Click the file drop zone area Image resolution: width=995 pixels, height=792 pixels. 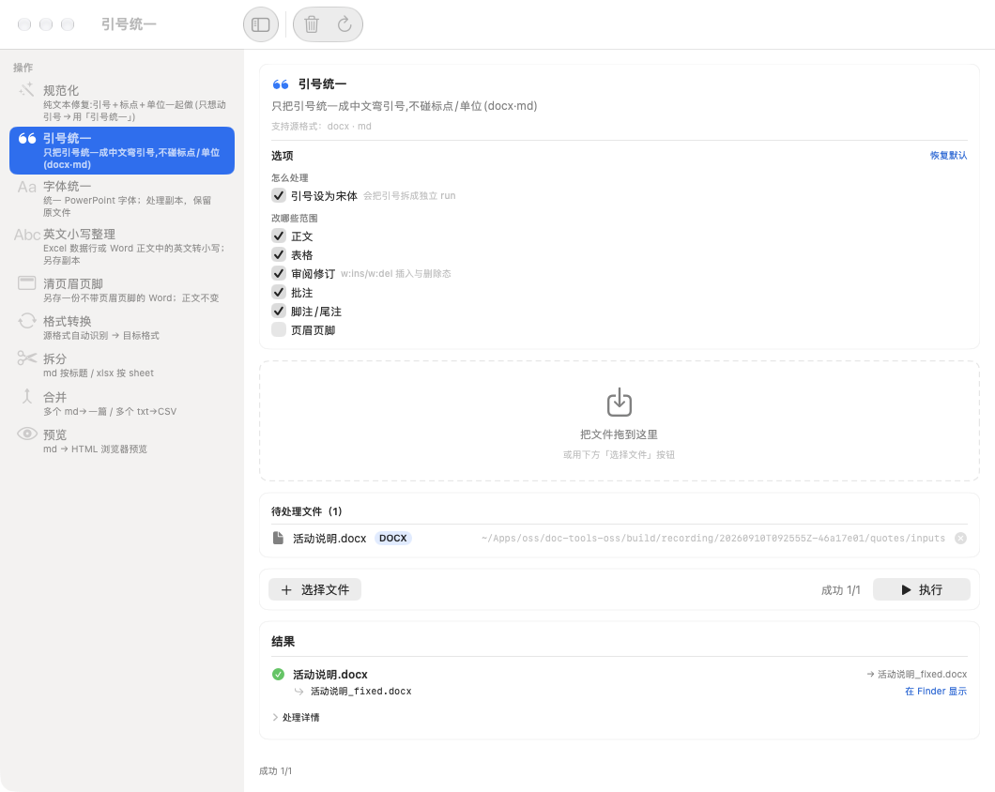click(x=620, y=420)
